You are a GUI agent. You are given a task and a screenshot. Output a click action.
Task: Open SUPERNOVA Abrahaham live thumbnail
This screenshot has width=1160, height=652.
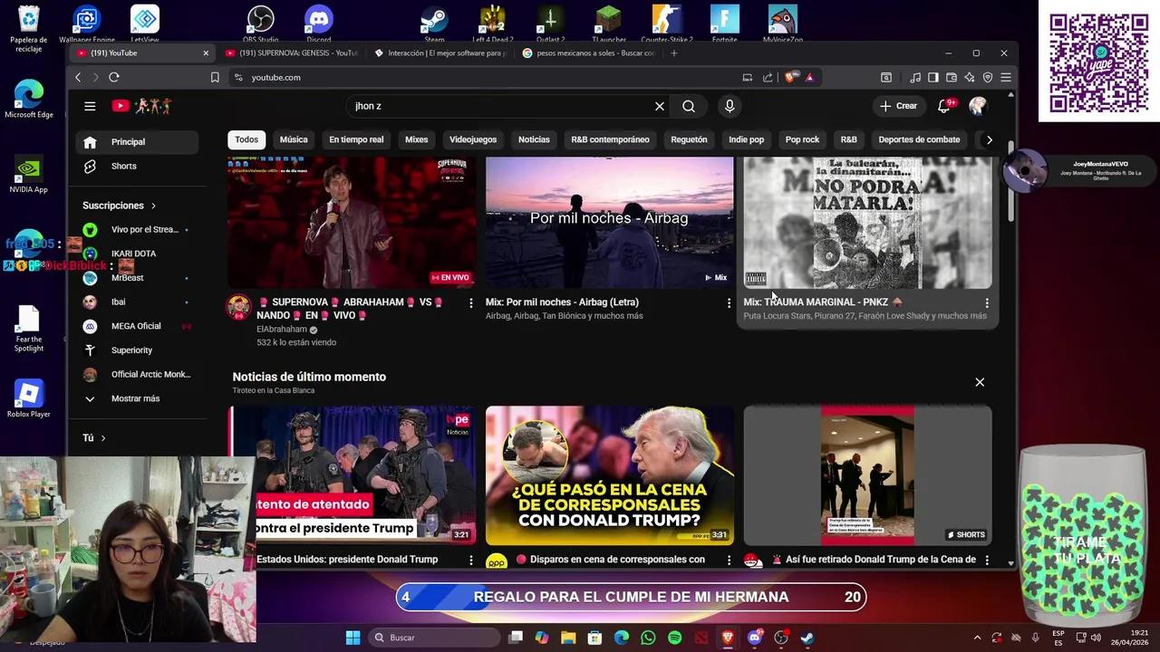352,223
